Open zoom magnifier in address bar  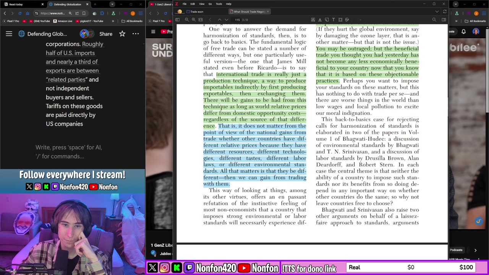pos(70,13)
